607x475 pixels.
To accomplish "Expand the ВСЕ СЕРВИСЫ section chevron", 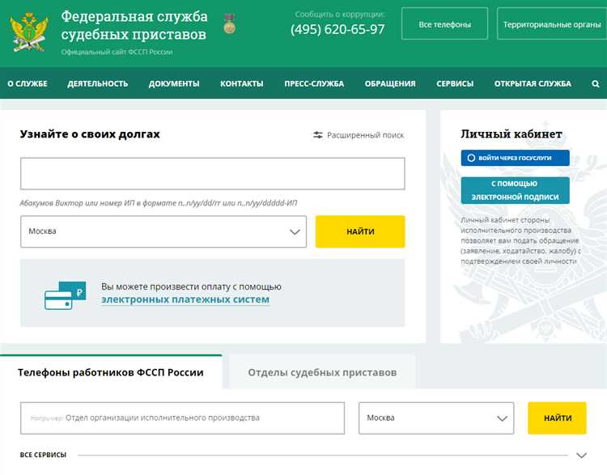I will click(x=581, y=456).
